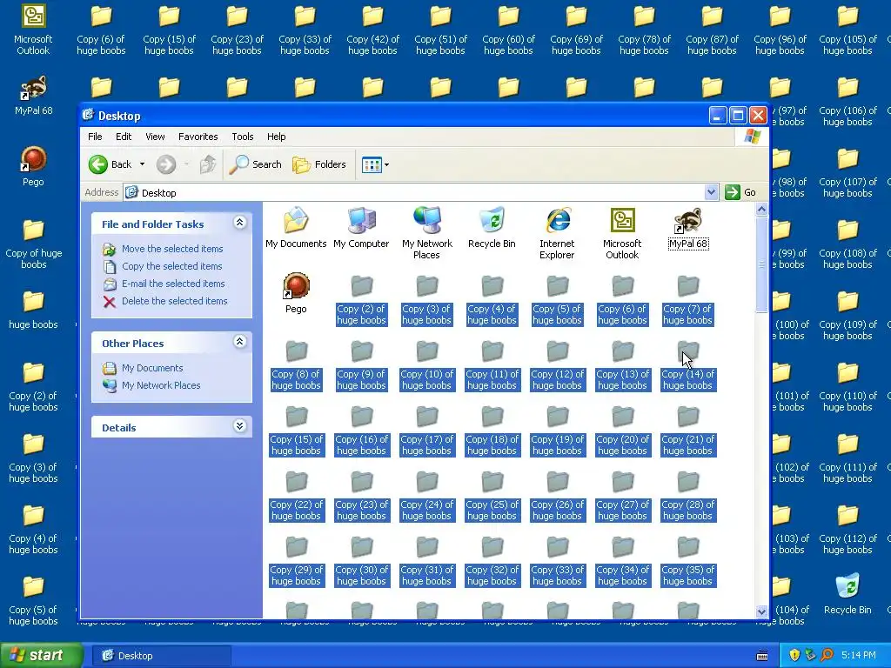Collapse the File and Folder Tasks panel
This screenshot has width=891, height=668.
pos(240,223)
